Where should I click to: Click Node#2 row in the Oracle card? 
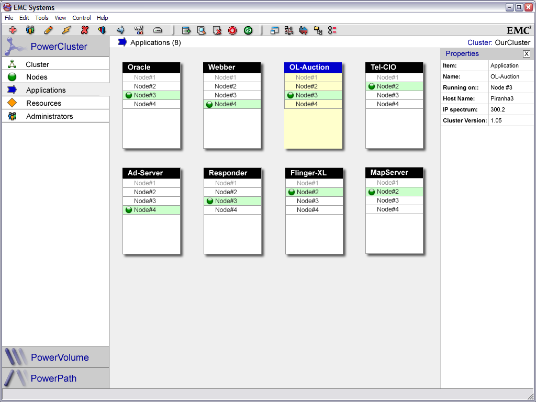point(151,86)
